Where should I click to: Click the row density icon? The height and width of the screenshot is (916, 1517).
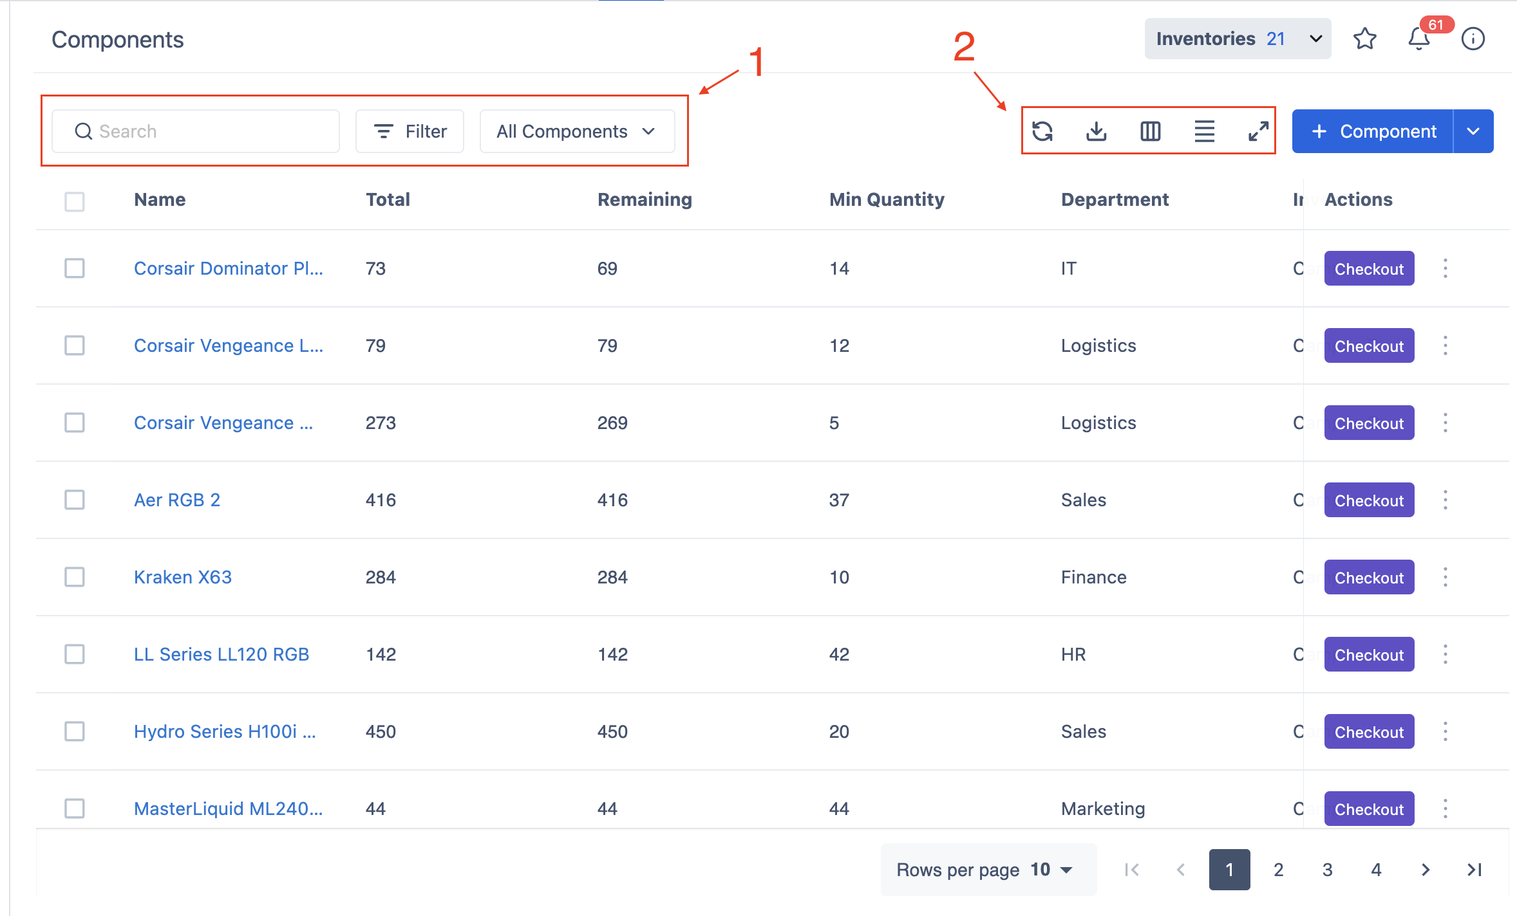click(1205, 131)
